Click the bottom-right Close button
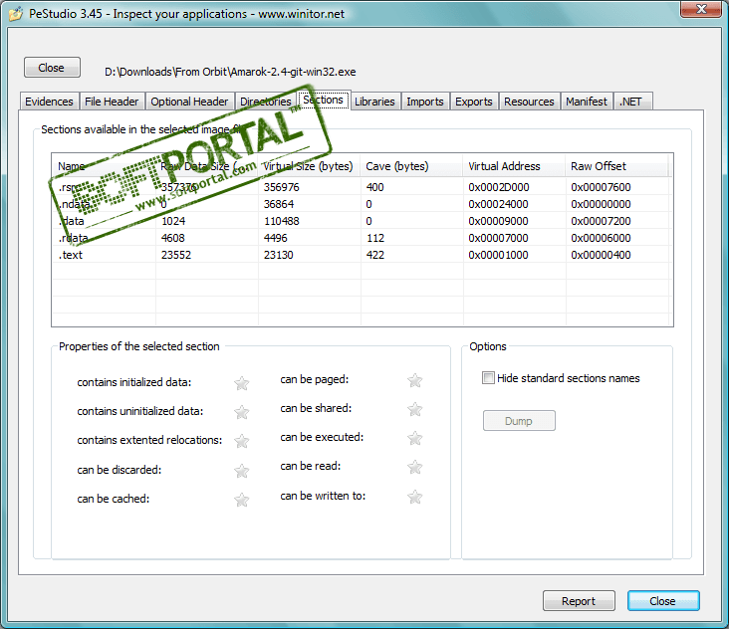729x629 pixels. click(x=663, y=601)
